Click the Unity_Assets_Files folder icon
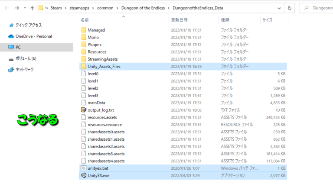Screen dimensions: 333x187 pyautogui.click(x=84, y=66)
